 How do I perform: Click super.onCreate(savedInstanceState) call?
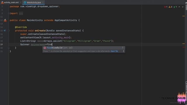[x=43, y=34]
